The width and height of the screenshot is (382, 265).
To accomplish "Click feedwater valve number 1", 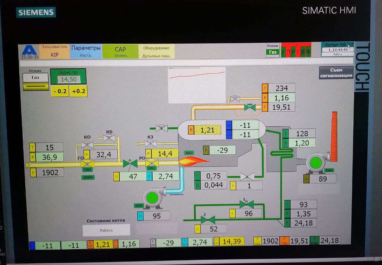I will coord(247,204).
